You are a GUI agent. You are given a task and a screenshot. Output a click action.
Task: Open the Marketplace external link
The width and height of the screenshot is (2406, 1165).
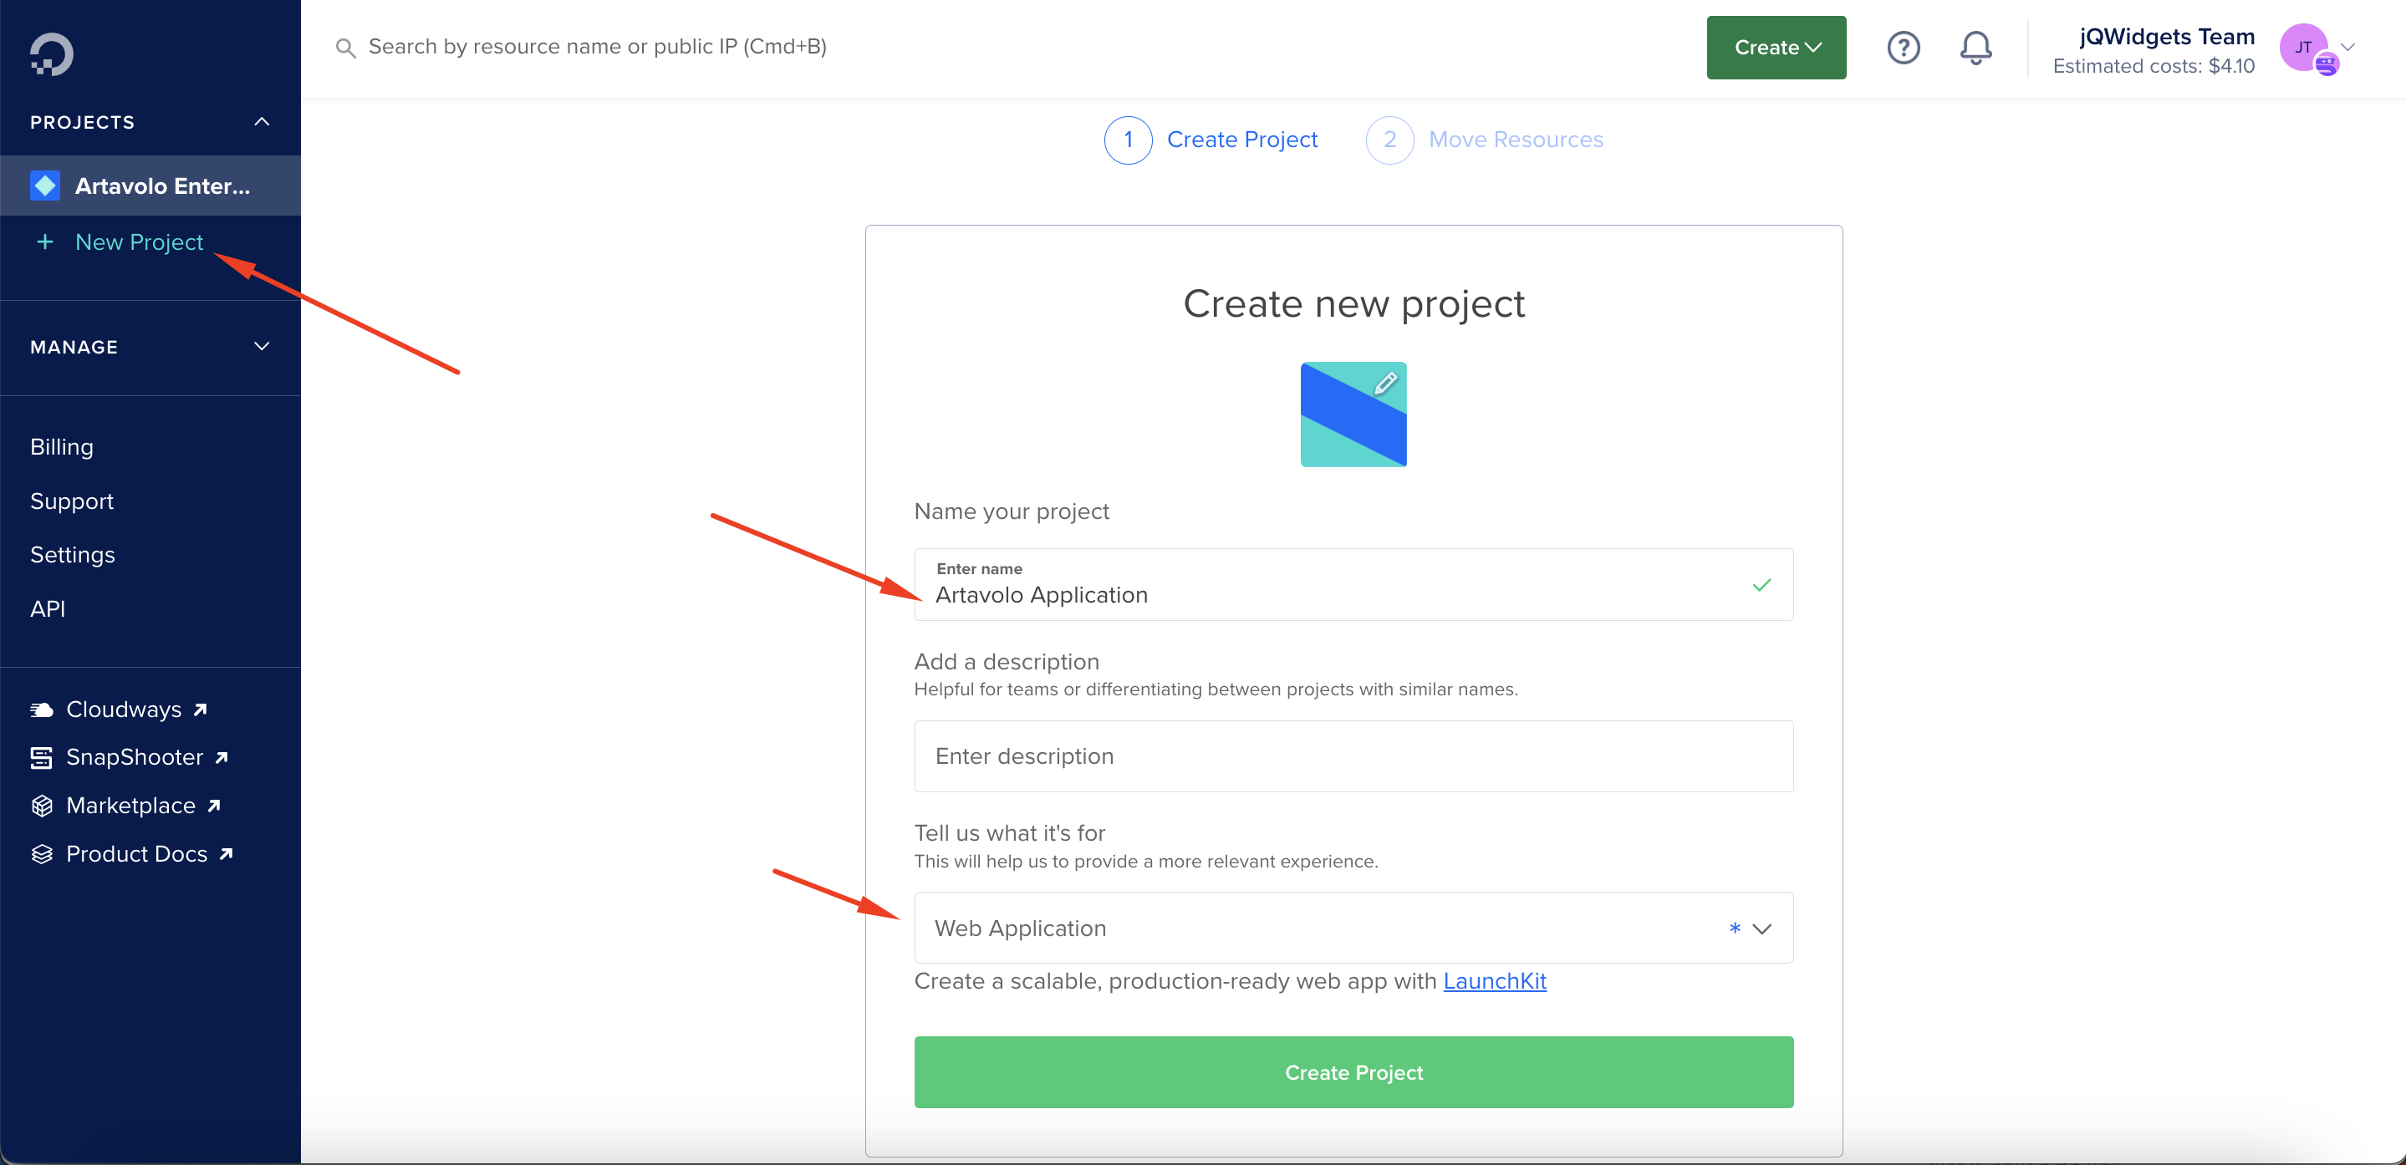tap(143, 806)
